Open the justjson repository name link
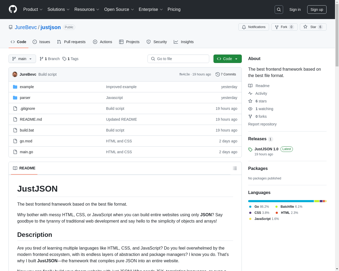 tap(51, 27)
